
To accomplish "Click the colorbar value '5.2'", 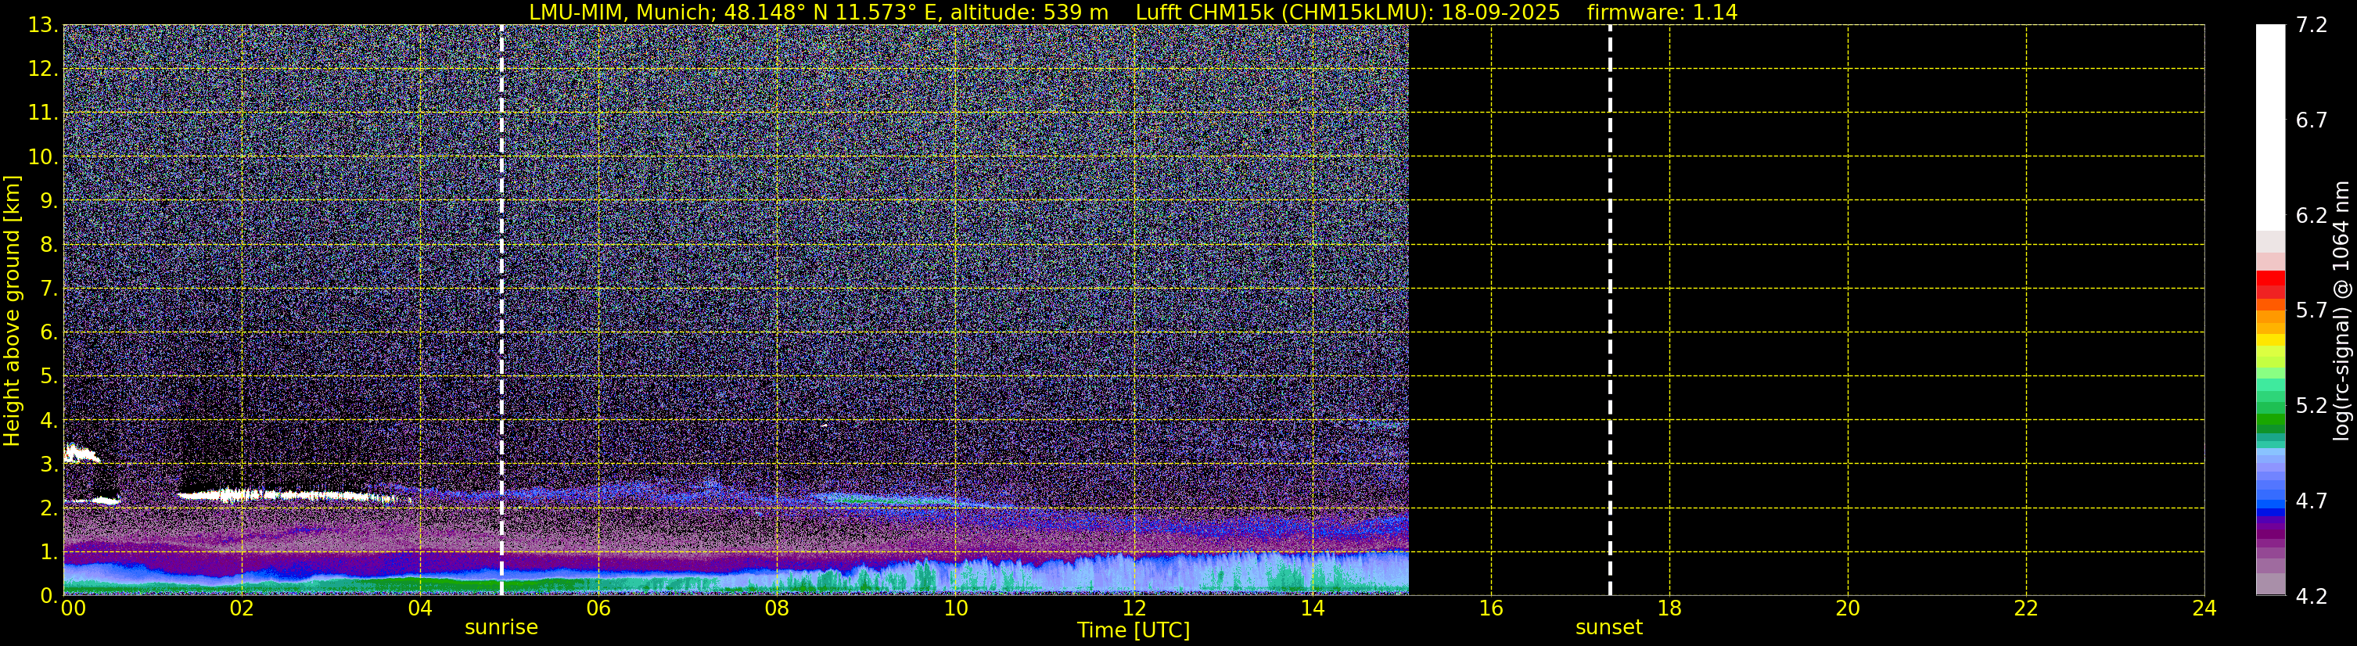I will point(2312,406).
